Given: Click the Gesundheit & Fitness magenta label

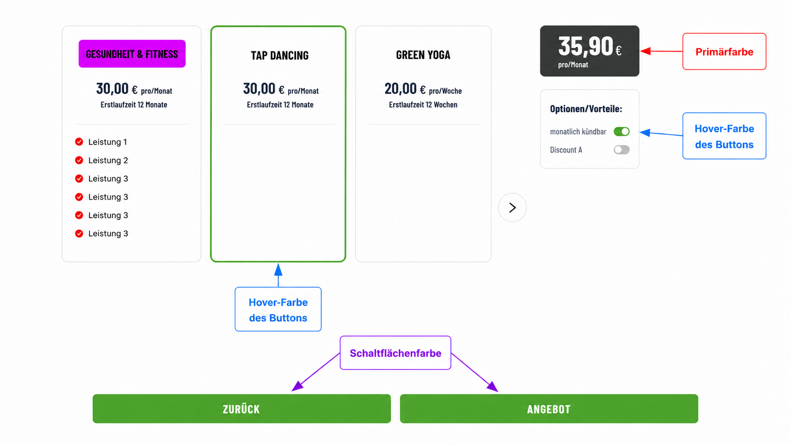Looking at the screenshot, I should click(x=132, y=54).
